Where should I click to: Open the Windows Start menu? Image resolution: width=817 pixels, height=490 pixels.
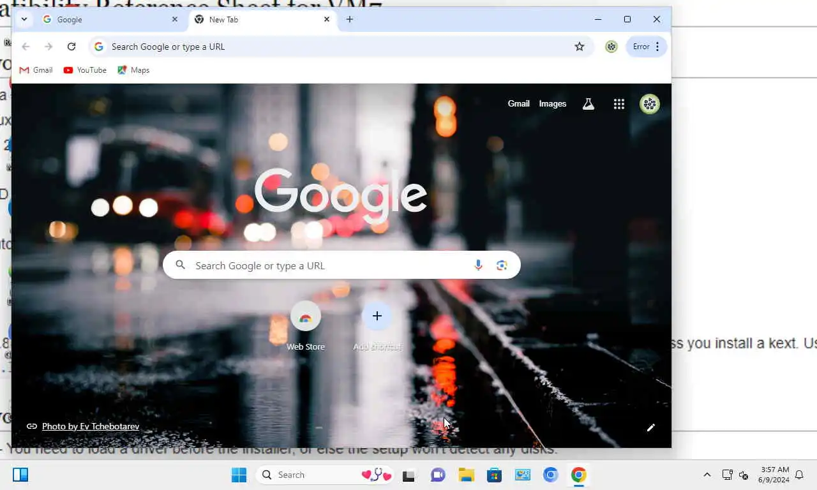pyautogui.click(x=239, y=475)
